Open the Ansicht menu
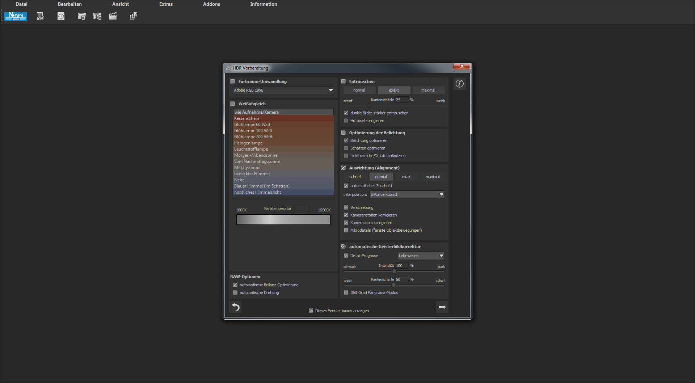Image resolution: width=695 pixels, height=383 pixels. click(x=121, y=4)
